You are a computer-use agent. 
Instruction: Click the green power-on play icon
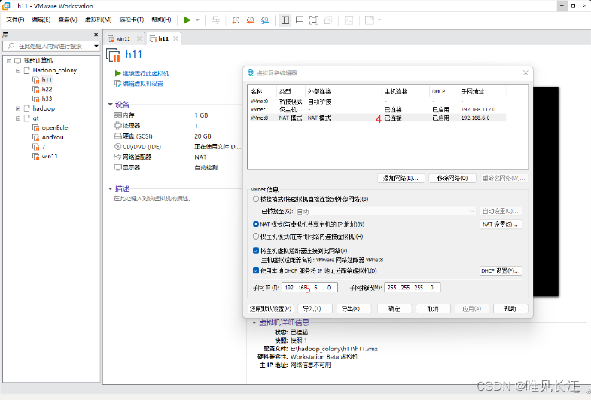pyautogui.click(x=187, y=20)
